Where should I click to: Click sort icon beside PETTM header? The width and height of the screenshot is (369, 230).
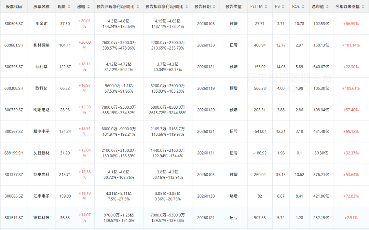(266, 7)
